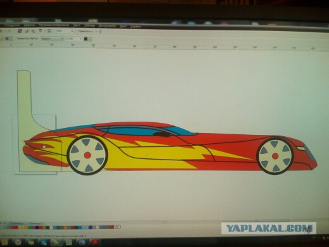
Task: Select the red hub of the right wheel
Action: click(x=275, y=156)
